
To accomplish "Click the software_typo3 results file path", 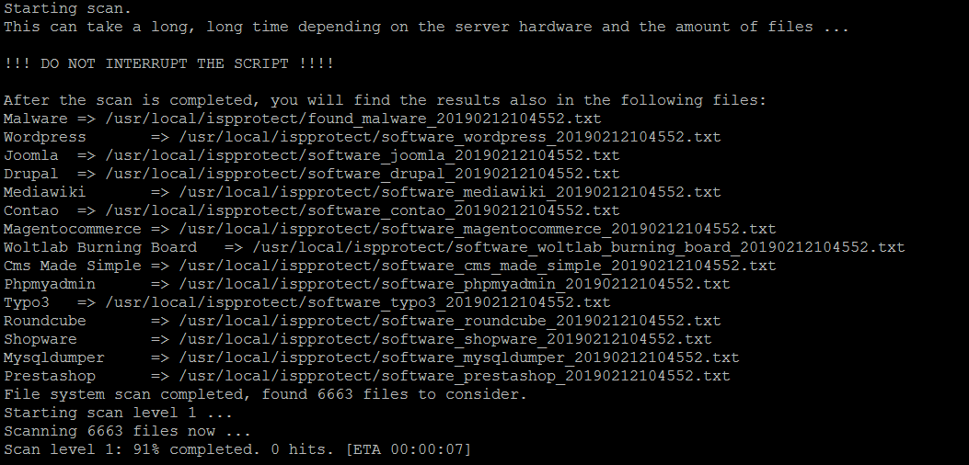I will point(358,302).
